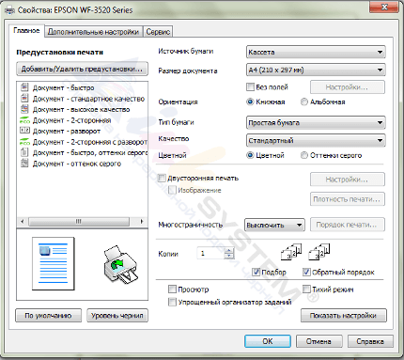404x360 pixels.
Task: Click the 'Документ - быстро, оттенки серого' icon
Action: coord(24,152)
